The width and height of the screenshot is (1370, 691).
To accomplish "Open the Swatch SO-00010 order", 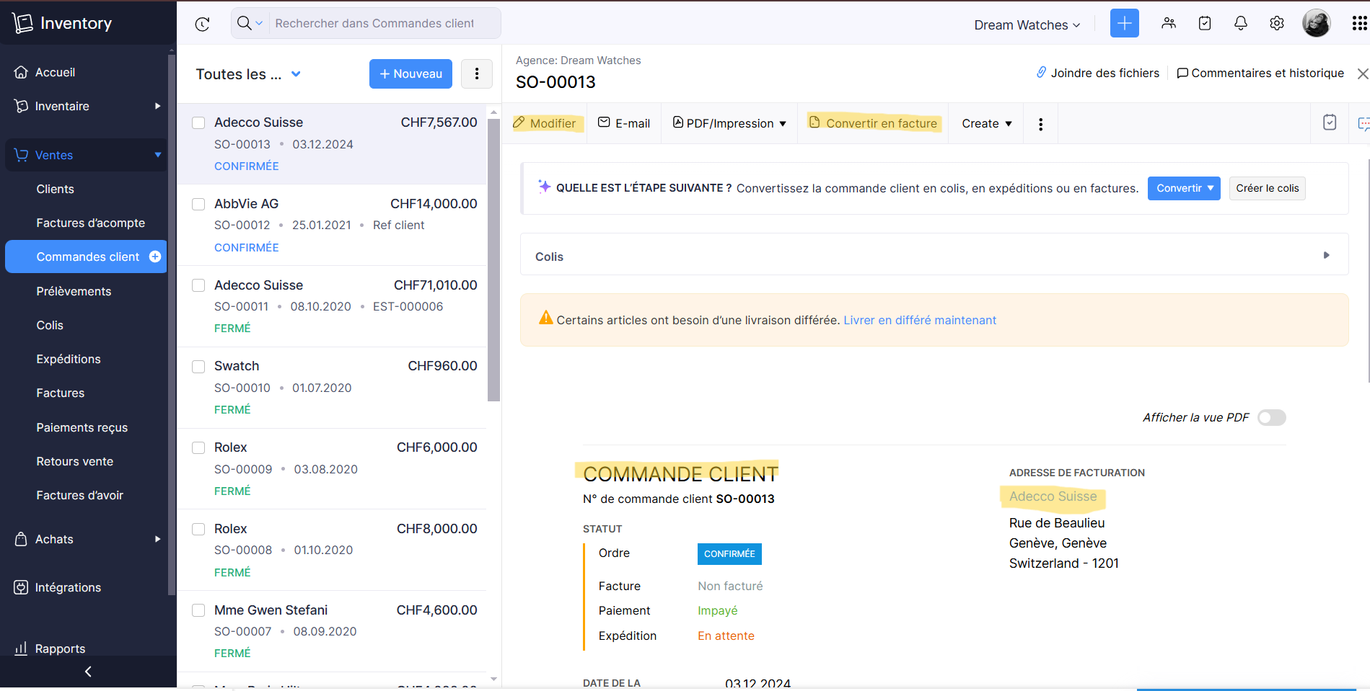I will (x=332, y=388).
